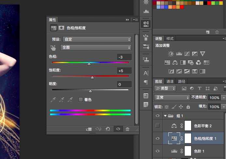
Task: Enable the 着色 (Colorize) checkbox
Action: pyautogui.click(x=81, y=100)
